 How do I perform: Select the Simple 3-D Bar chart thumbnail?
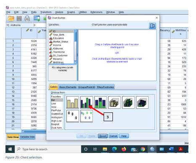114,102
